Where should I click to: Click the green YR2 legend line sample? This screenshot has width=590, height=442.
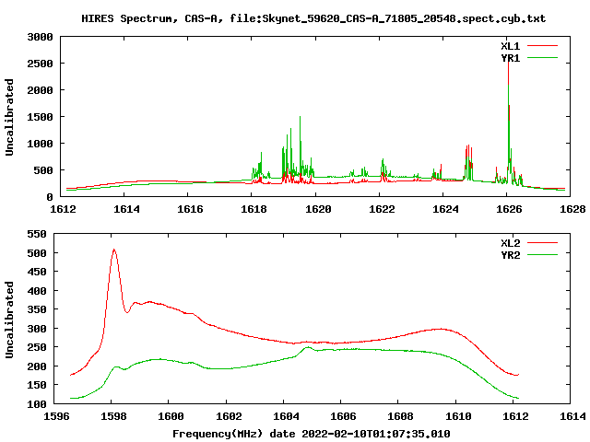click(x=542, y=255)
